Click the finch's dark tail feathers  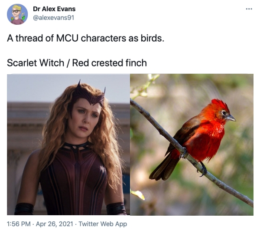(x=163, y=169)
